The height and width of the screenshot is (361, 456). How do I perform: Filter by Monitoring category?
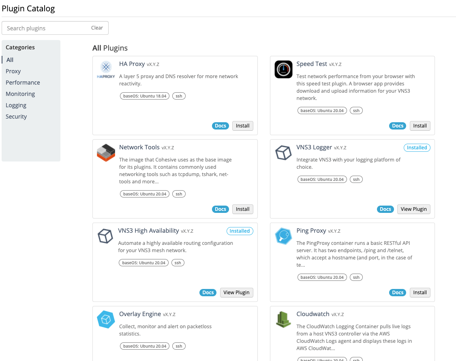(20, 94)
